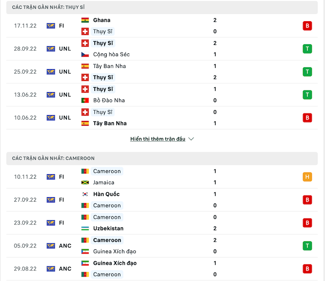Click the green T badge for 28.09.22 match

(307, 49)
